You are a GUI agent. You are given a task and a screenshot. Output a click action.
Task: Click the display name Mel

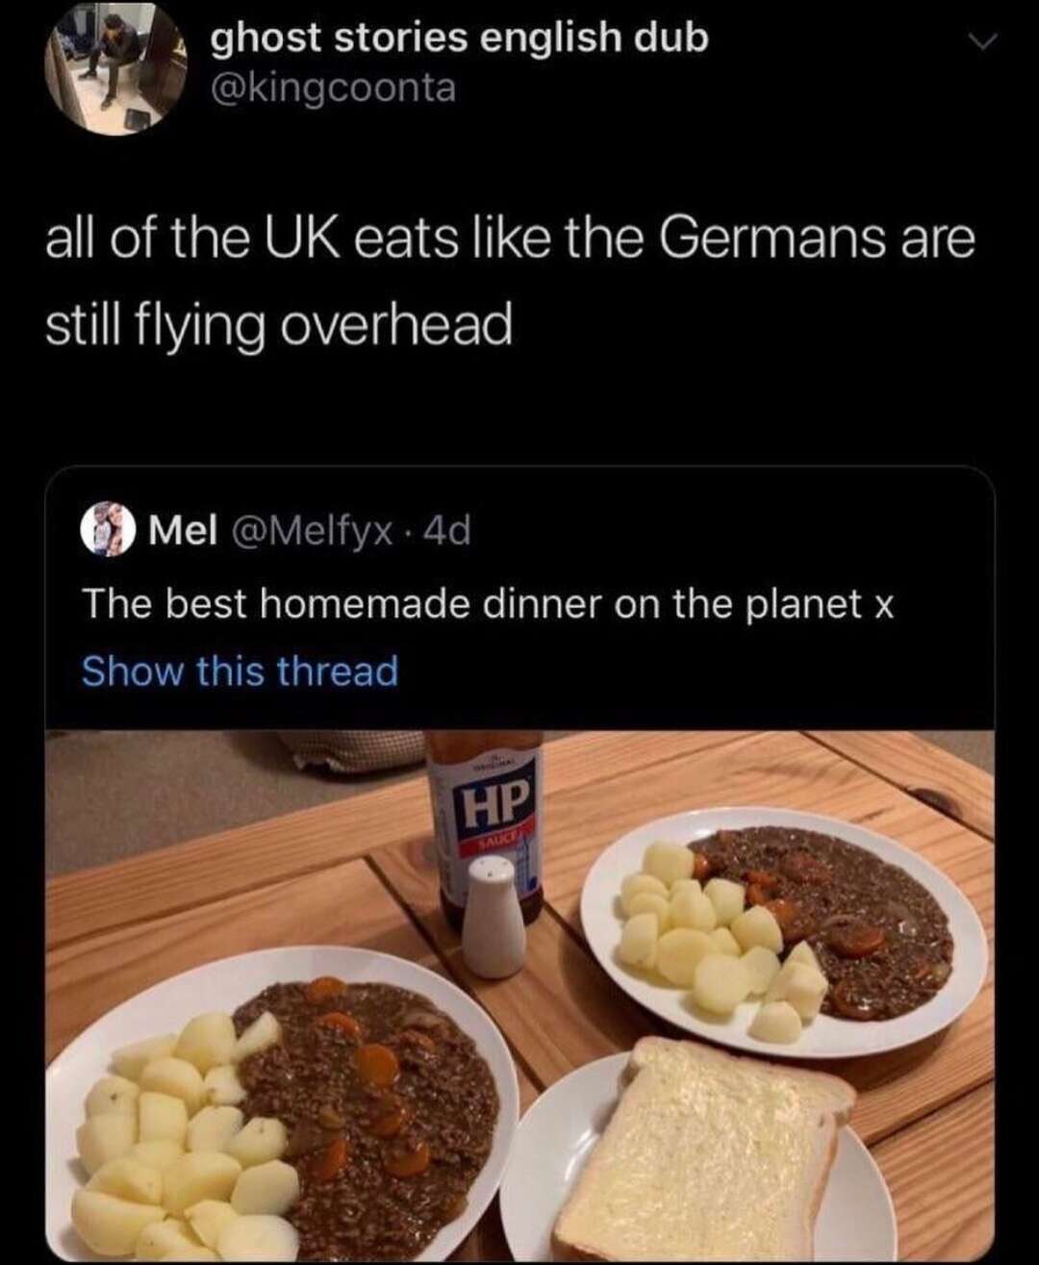pos(182,532)
